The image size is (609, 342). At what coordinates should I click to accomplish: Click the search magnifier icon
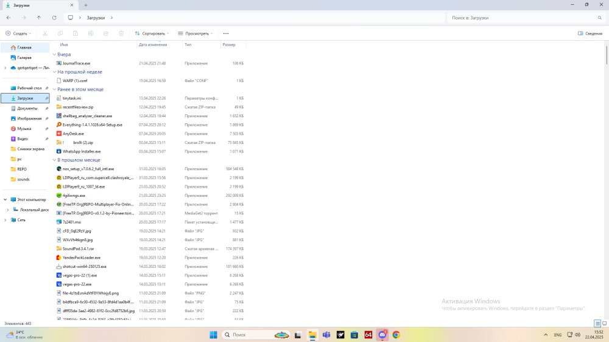[600, 18]
